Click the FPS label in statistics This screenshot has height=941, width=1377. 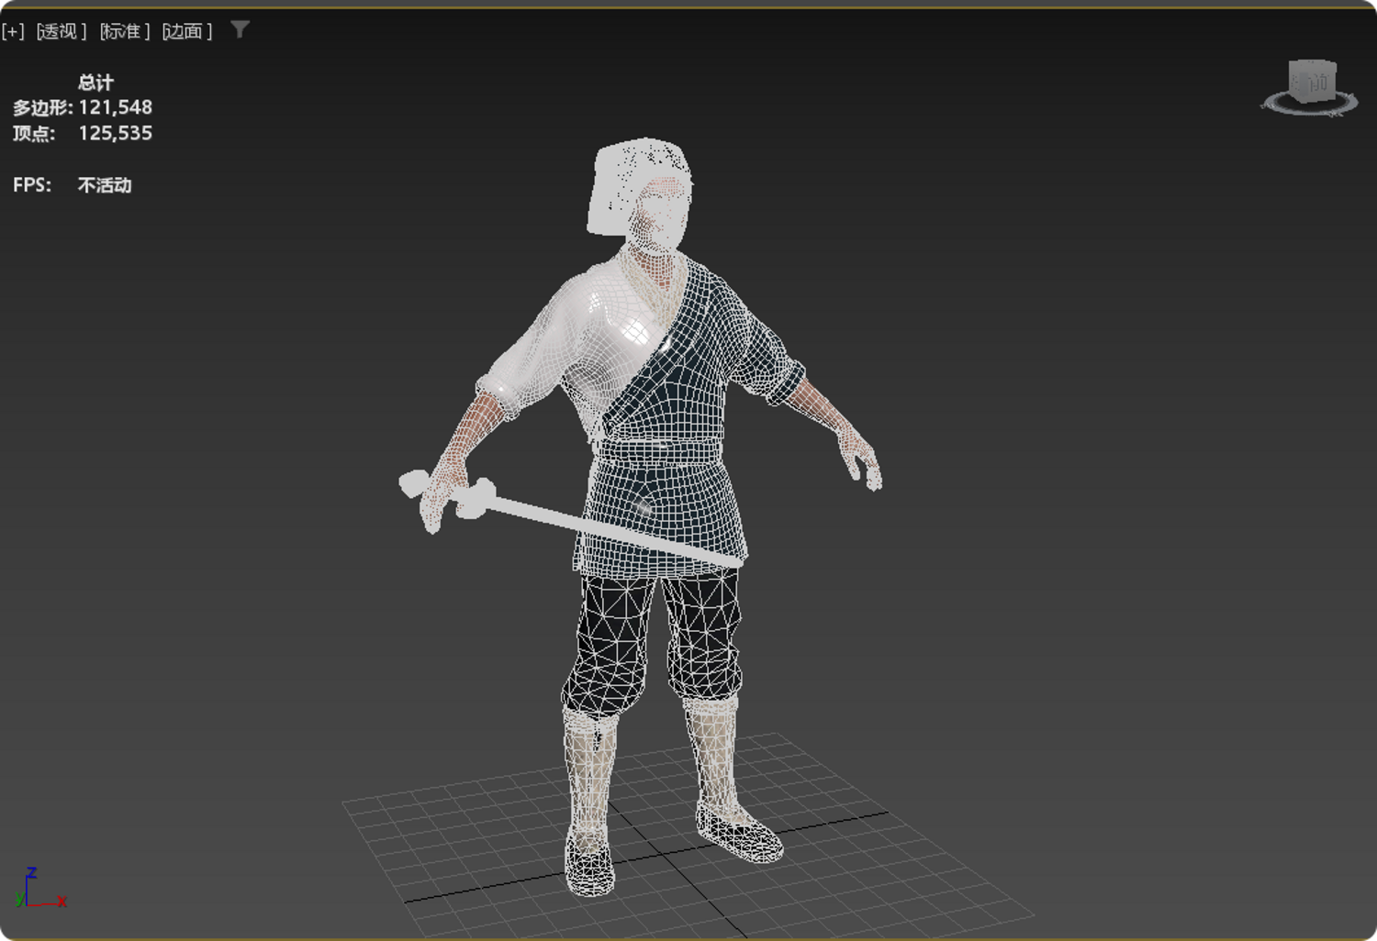(32, 185)
